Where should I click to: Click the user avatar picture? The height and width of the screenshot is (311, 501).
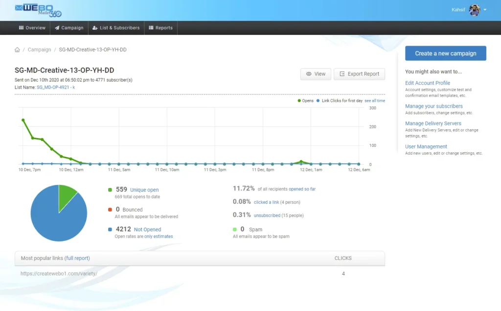[474, 10]
